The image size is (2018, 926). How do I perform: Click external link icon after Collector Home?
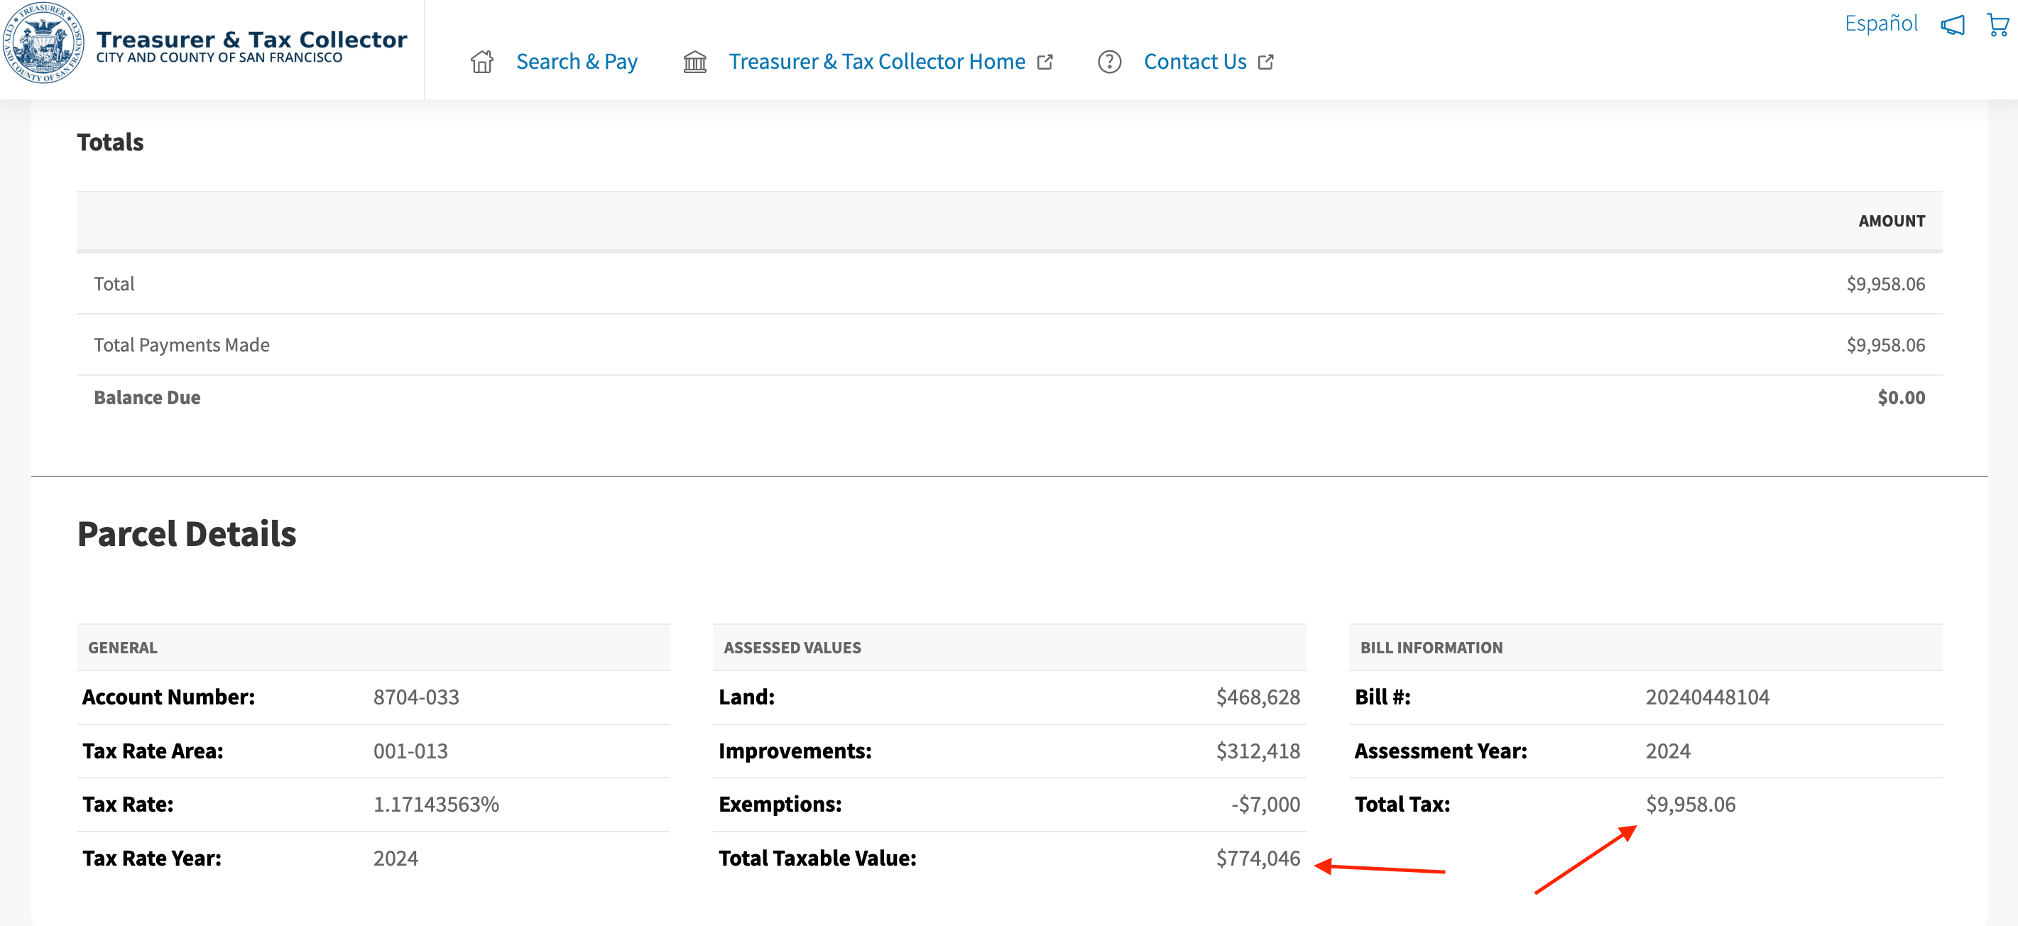[x=1045, y=62]
